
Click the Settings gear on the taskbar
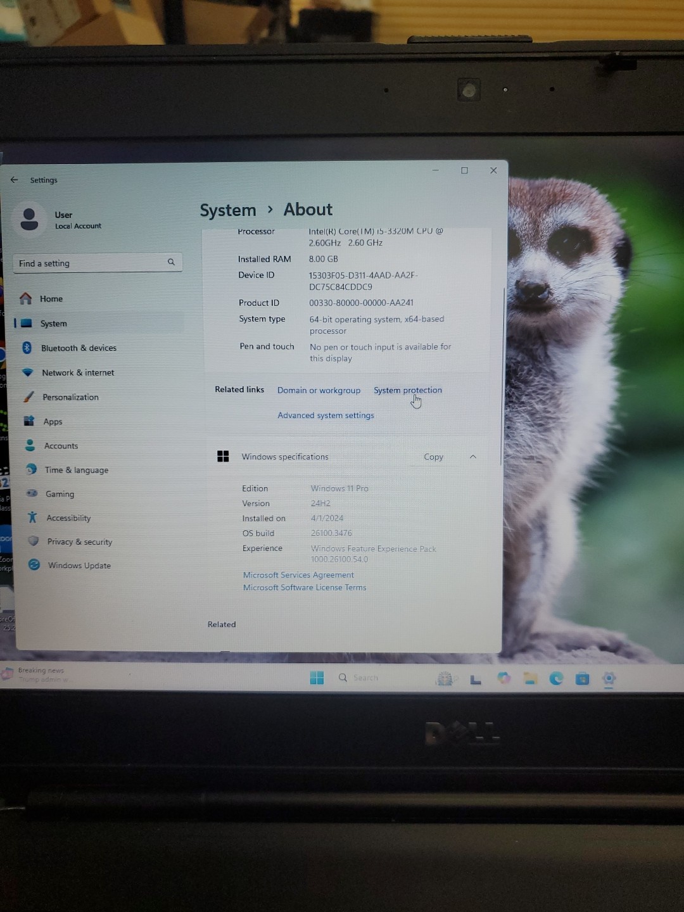(609, 679)
